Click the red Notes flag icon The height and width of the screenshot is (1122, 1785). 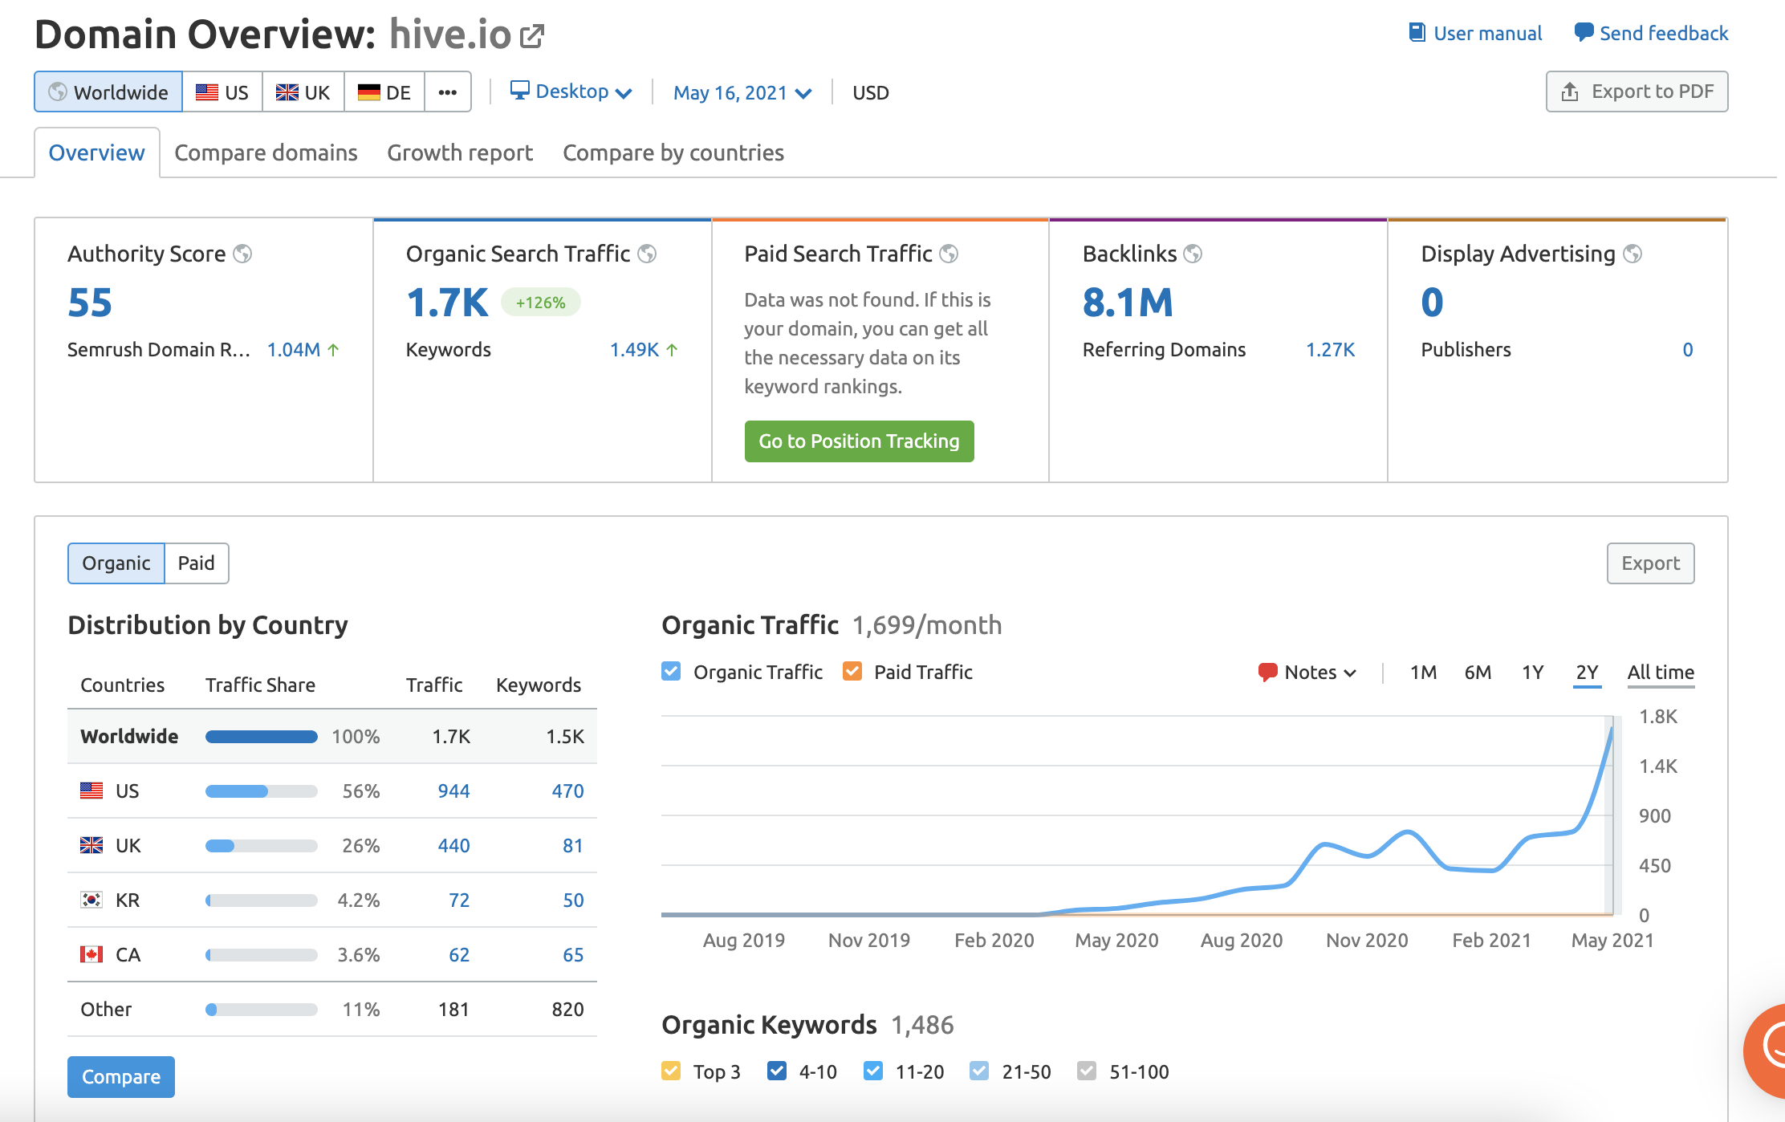point(1267,673)
